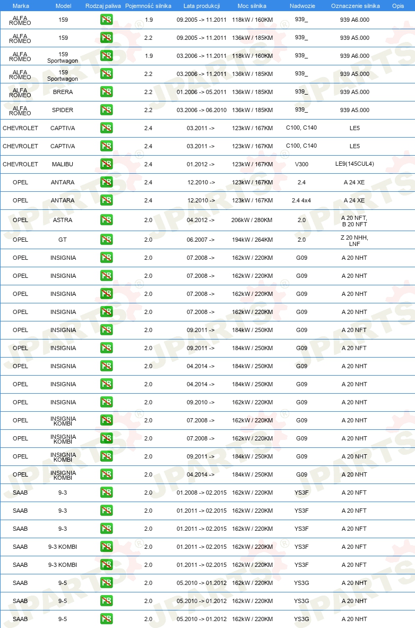The height and width of the screenshot is (628, 415).
Task: Click the Lata produkcji column header
Action: pyautogui.click(x=202, y=6)
